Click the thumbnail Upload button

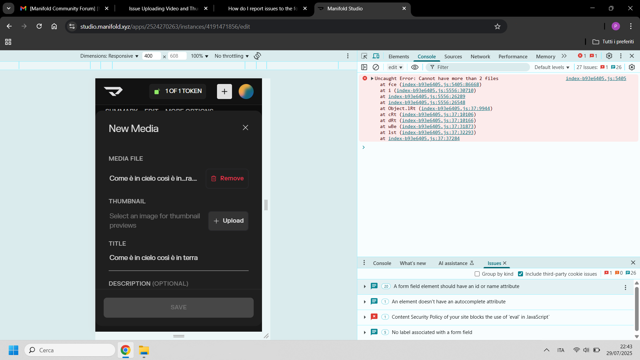(228, 221)
